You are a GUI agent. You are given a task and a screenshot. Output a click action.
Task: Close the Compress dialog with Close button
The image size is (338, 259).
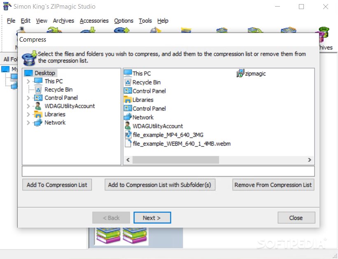click(296, 218)
